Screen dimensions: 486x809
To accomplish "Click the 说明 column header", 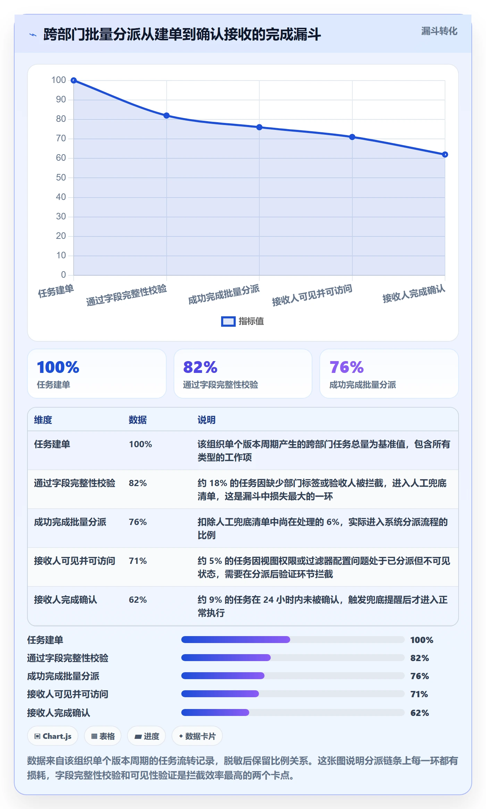I will tap(207, 420).
